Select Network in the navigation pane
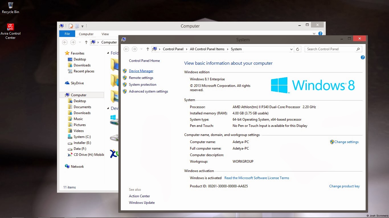 (x=77, y=166)
